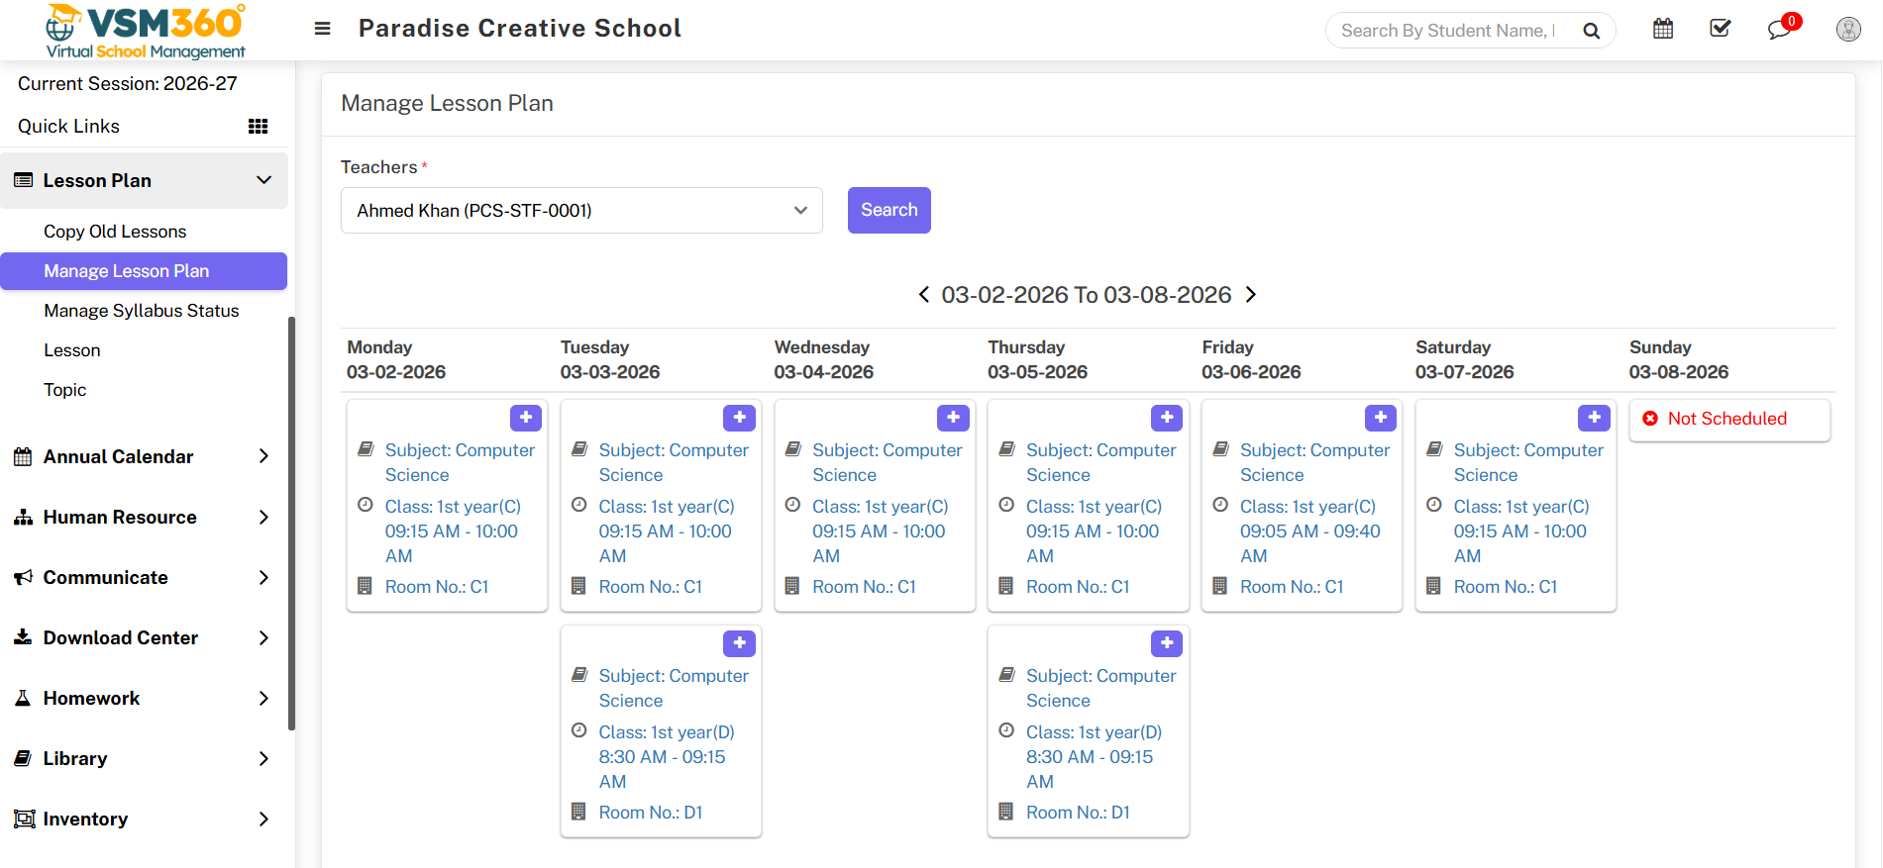Add a lesson on the Tuesday 1st year(D) card
Screen dimensions: 1883x868
pos(740,643)
